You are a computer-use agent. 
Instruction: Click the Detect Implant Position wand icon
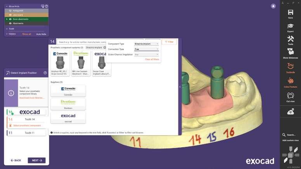8,73
